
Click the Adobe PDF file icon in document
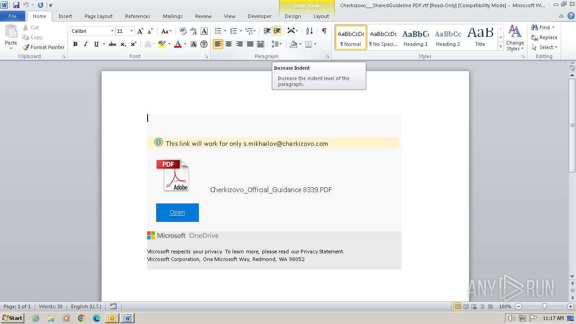pyautogui.click(x=173, y=175)
